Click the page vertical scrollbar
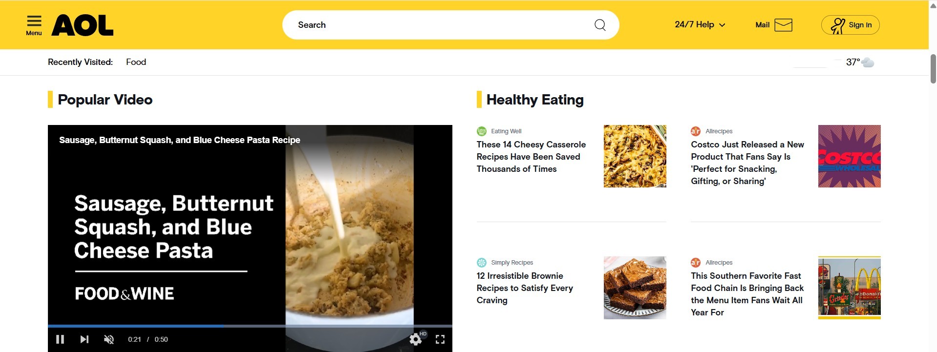Image resolution: width=937 pixels, height=352 pixels. (x=933, y=68)
